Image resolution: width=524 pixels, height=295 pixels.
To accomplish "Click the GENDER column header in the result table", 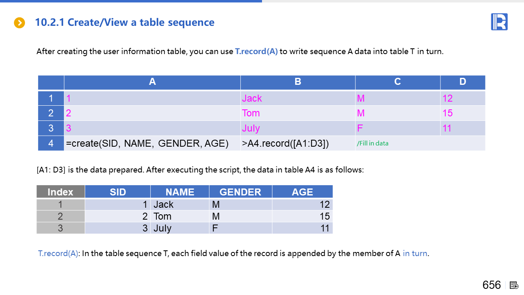I will (240, 192).
